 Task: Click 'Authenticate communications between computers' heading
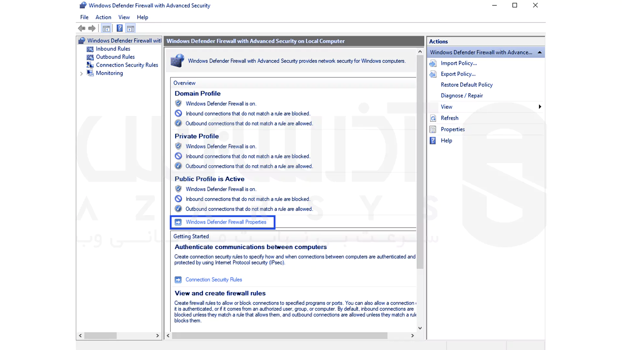coord(251,247)
